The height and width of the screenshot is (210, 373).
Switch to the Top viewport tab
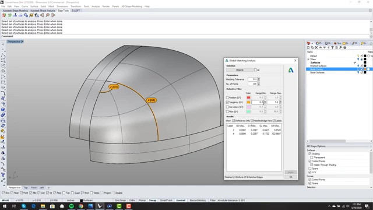tap(26, 188)
